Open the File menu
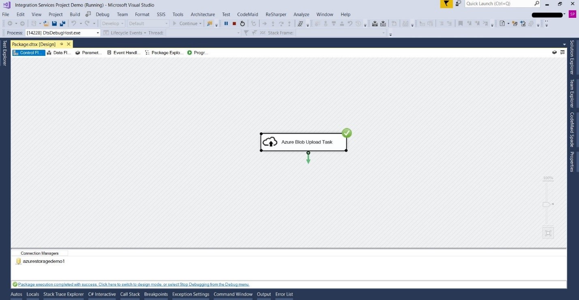 coord(6,14)
